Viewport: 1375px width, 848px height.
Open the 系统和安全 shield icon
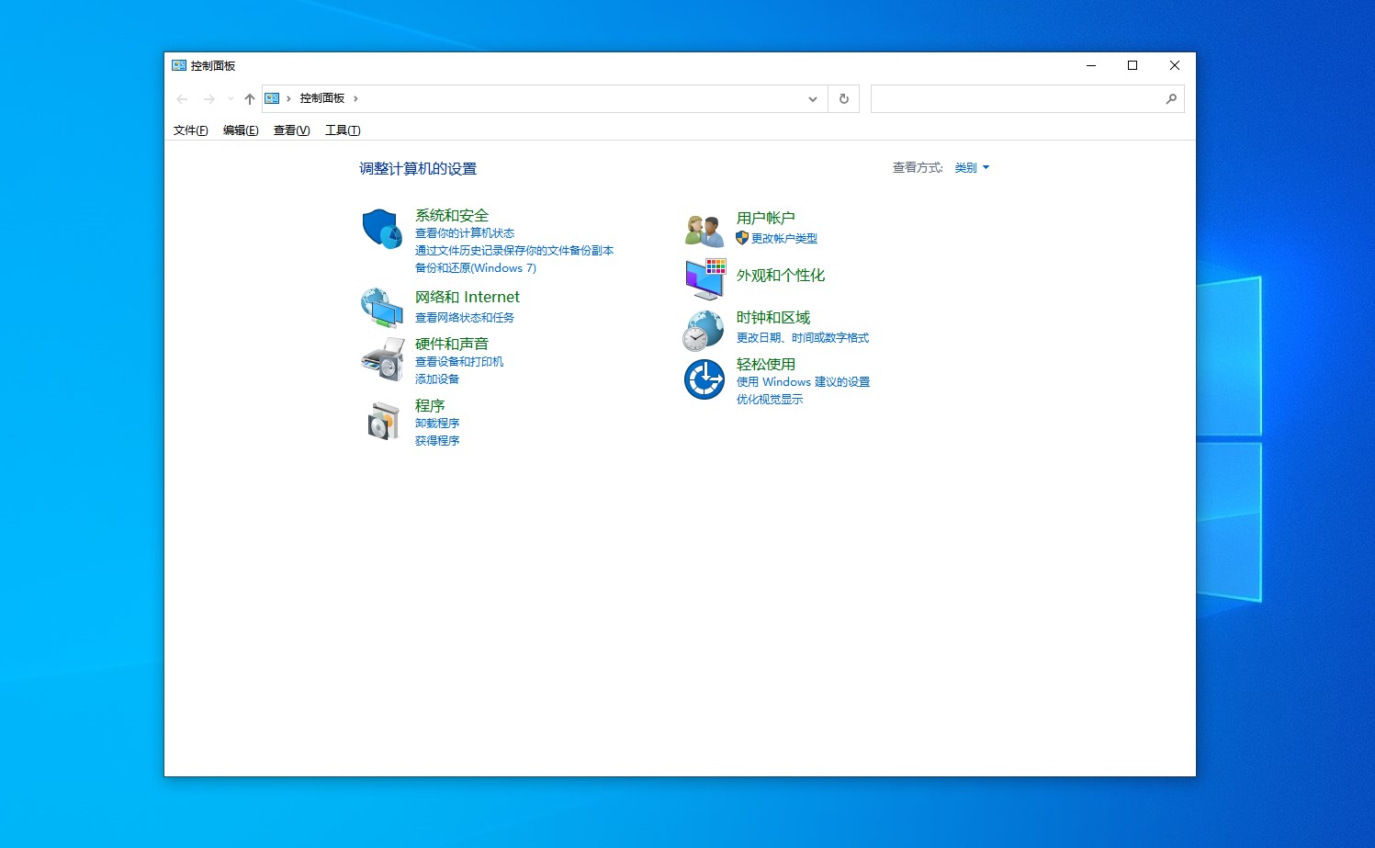(382, 229)
